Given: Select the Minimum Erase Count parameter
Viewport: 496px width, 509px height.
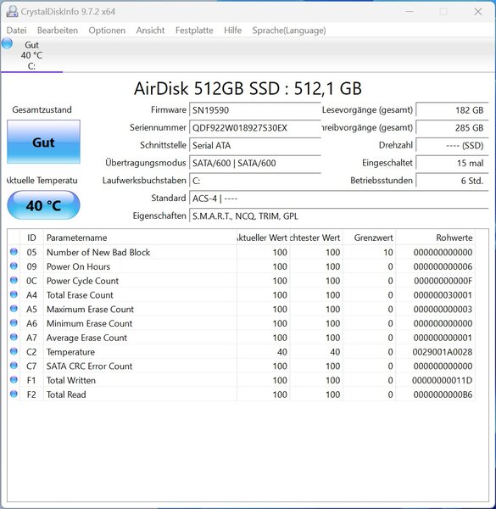Looking at the screenshot, I should tap(89, 323).
